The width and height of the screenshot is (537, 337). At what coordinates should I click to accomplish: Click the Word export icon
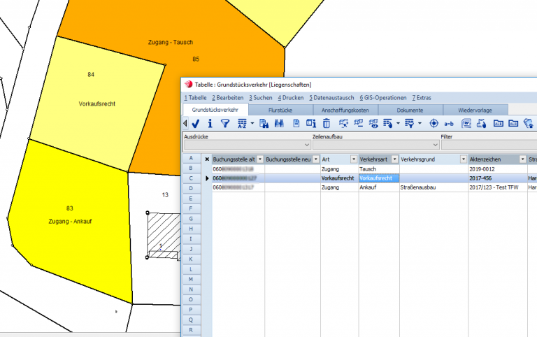(x=467, y=123)
